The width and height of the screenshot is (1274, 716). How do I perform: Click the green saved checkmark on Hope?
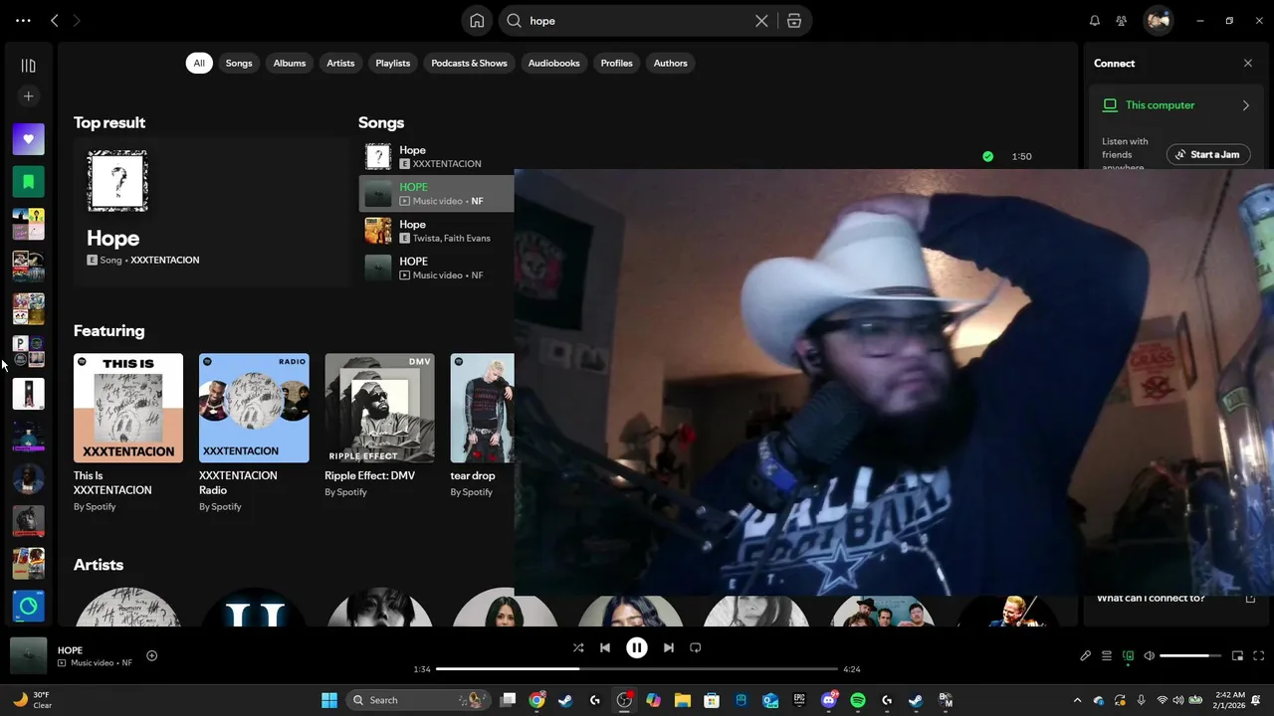(x=987, y=156)
